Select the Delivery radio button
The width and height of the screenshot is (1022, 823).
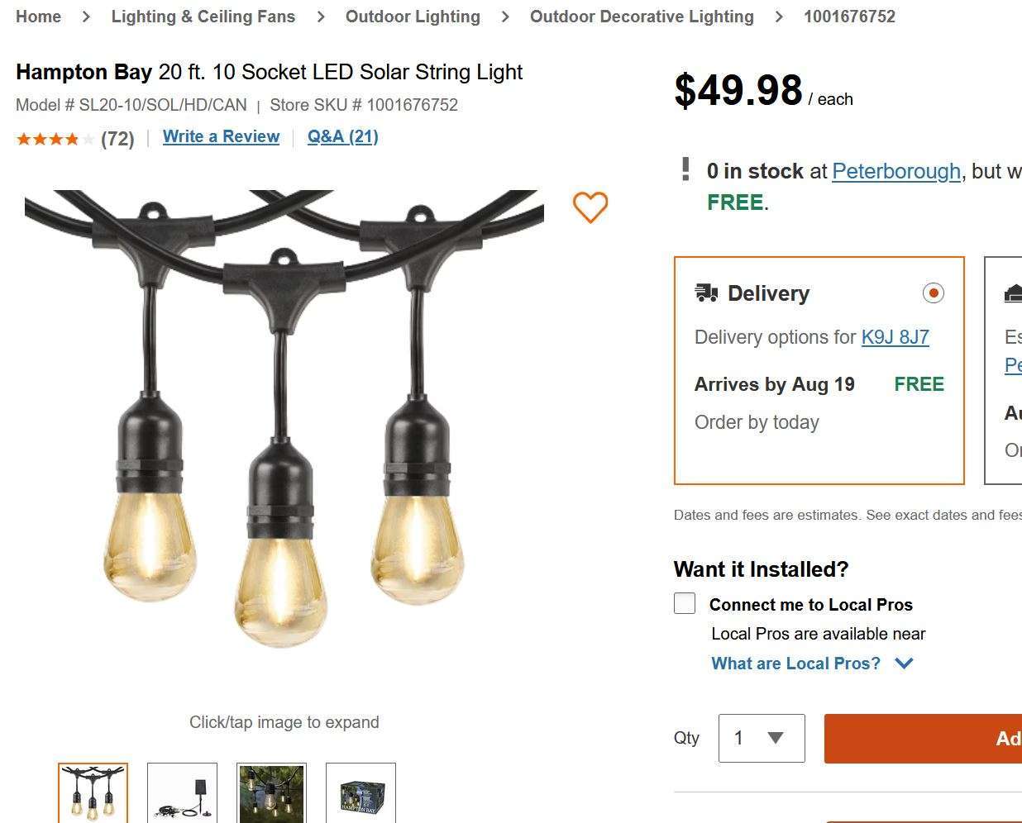[x=933, y=293]
